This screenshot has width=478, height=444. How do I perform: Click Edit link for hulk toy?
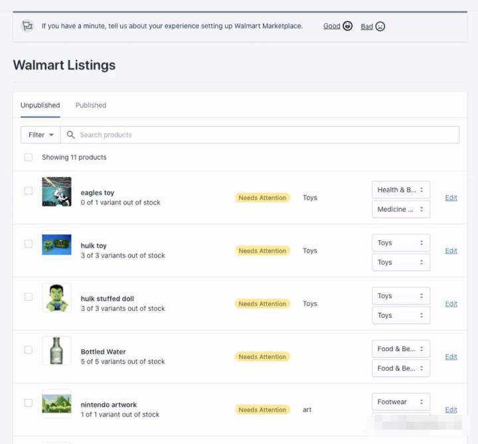pyautogui.click(x=451, y=251)
